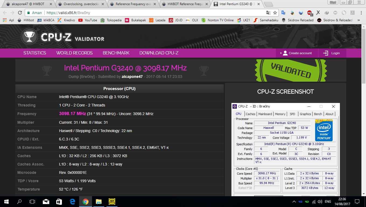This screenshot has width=366, height=207.
Task: Click the Login button
Action: (332, 53)
